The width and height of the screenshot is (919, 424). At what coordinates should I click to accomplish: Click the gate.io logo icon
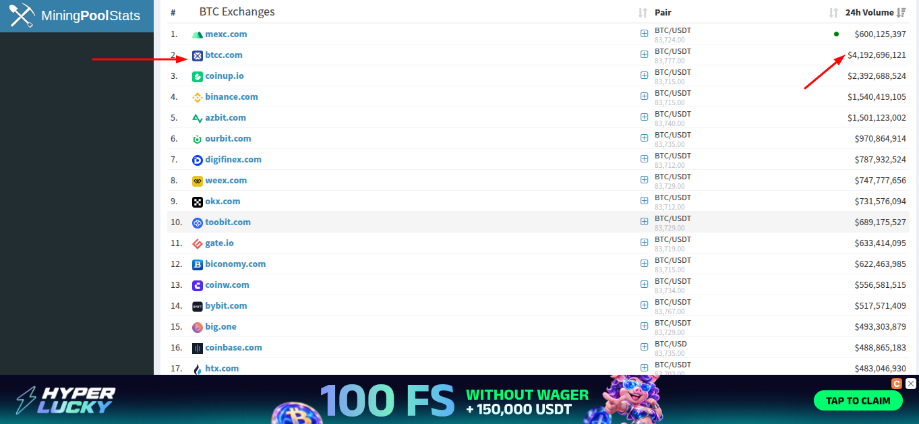pyautogui.click(x=198, y=243)
